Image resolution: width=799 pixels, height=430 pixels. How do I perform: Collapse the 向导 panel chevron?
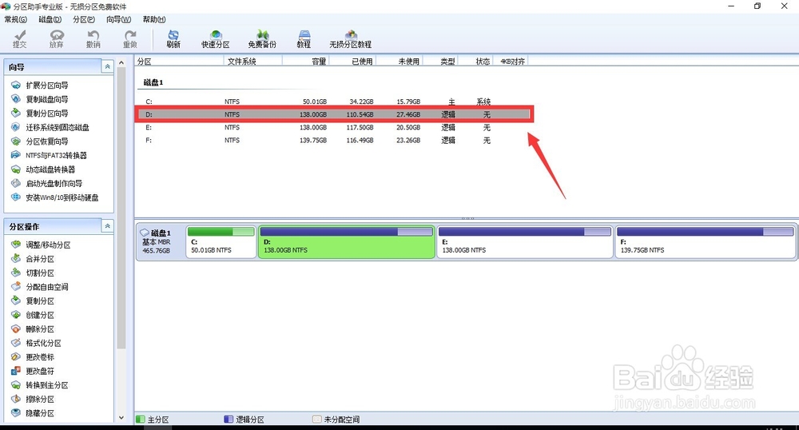click(x=107, y=67)
